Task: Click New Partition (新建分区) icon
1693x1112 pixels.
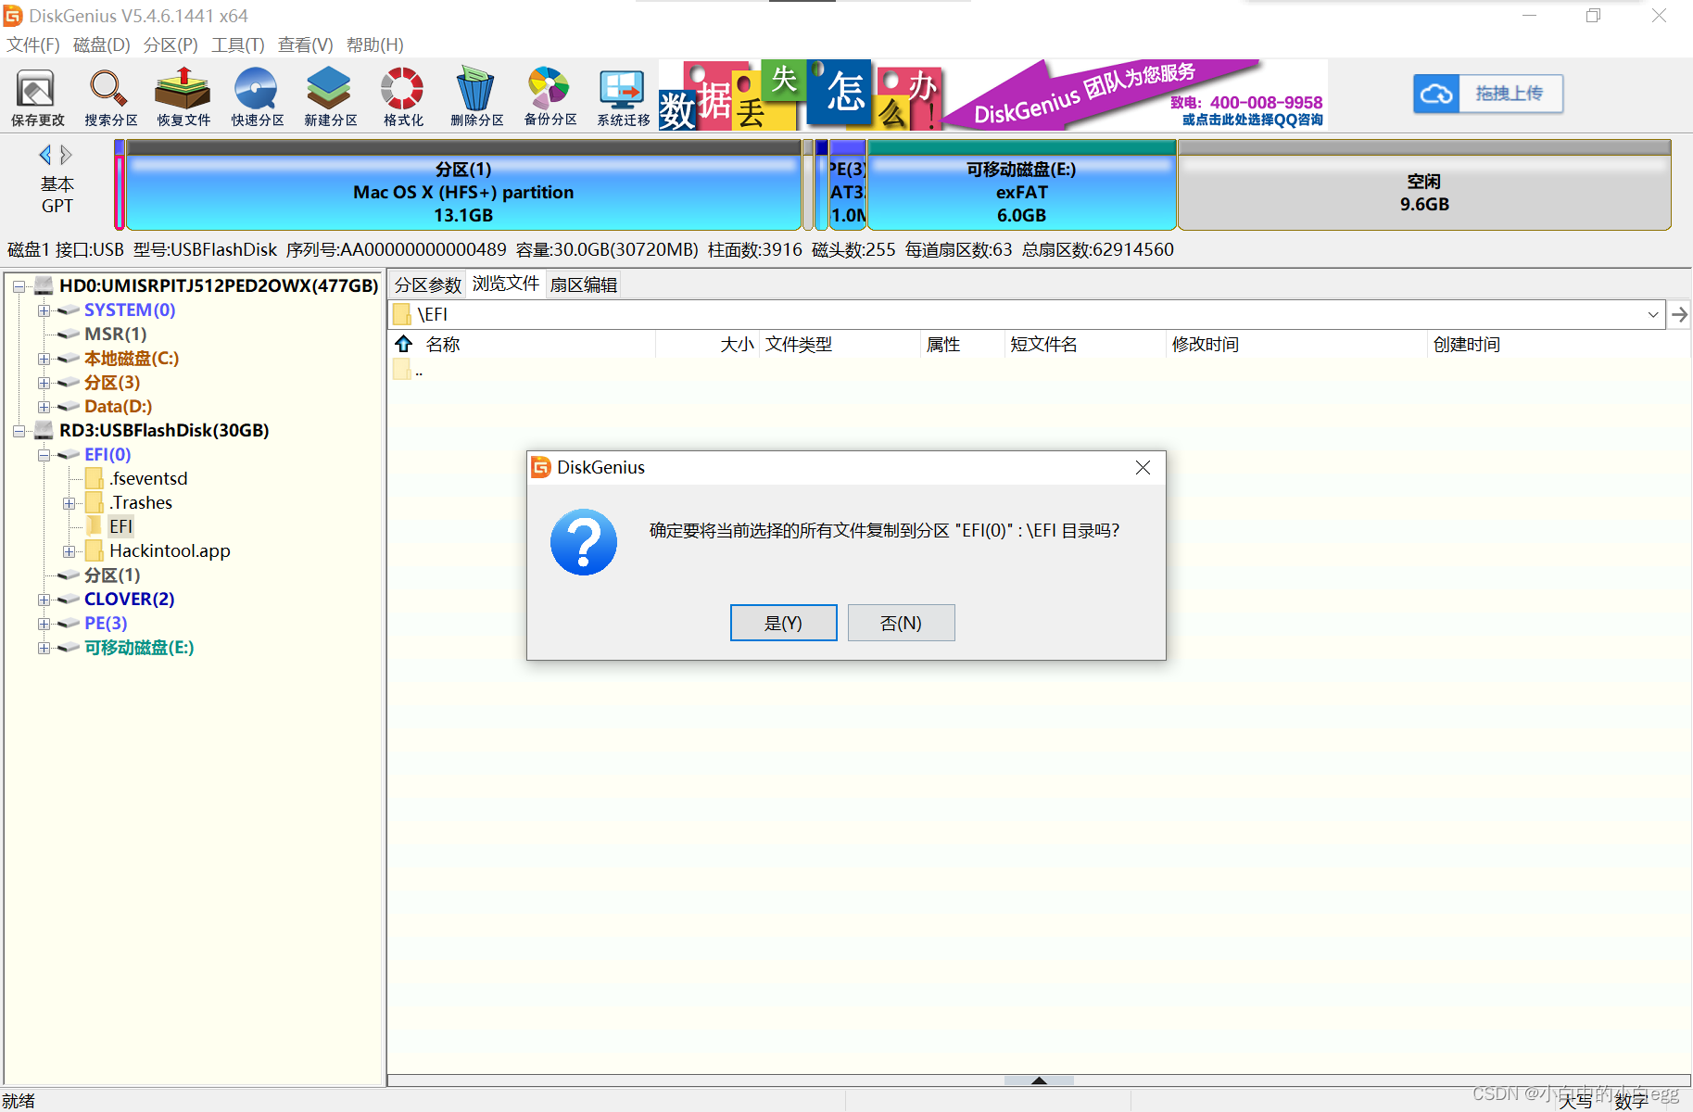Action: [330, 96]
